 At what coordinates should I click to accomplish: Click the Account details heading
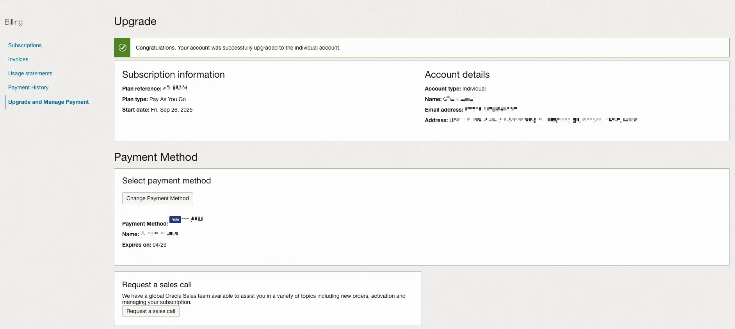pyautogui.click(x=457, y=75)
